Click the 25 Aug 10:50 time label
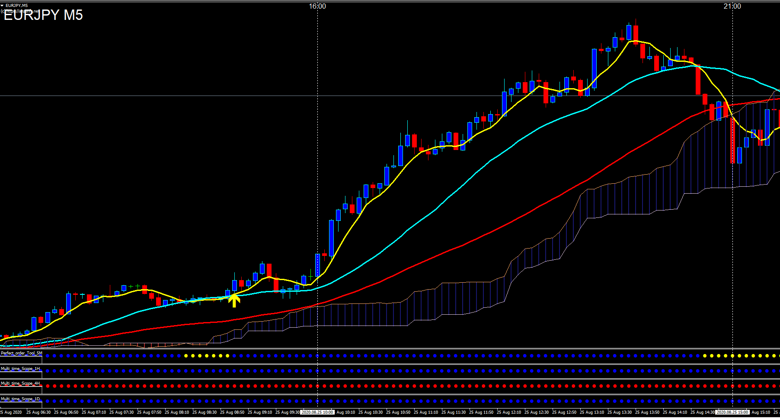Screen dimensions: 780x418 click(398, 412)
